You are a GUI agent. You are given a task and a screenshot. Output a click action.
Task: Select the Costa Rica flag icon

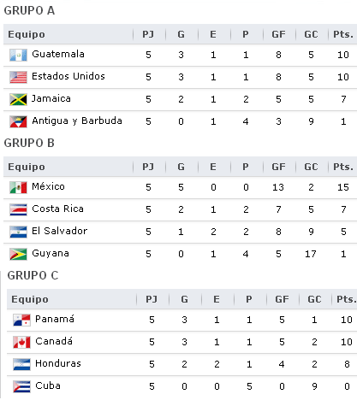point(18,209)
